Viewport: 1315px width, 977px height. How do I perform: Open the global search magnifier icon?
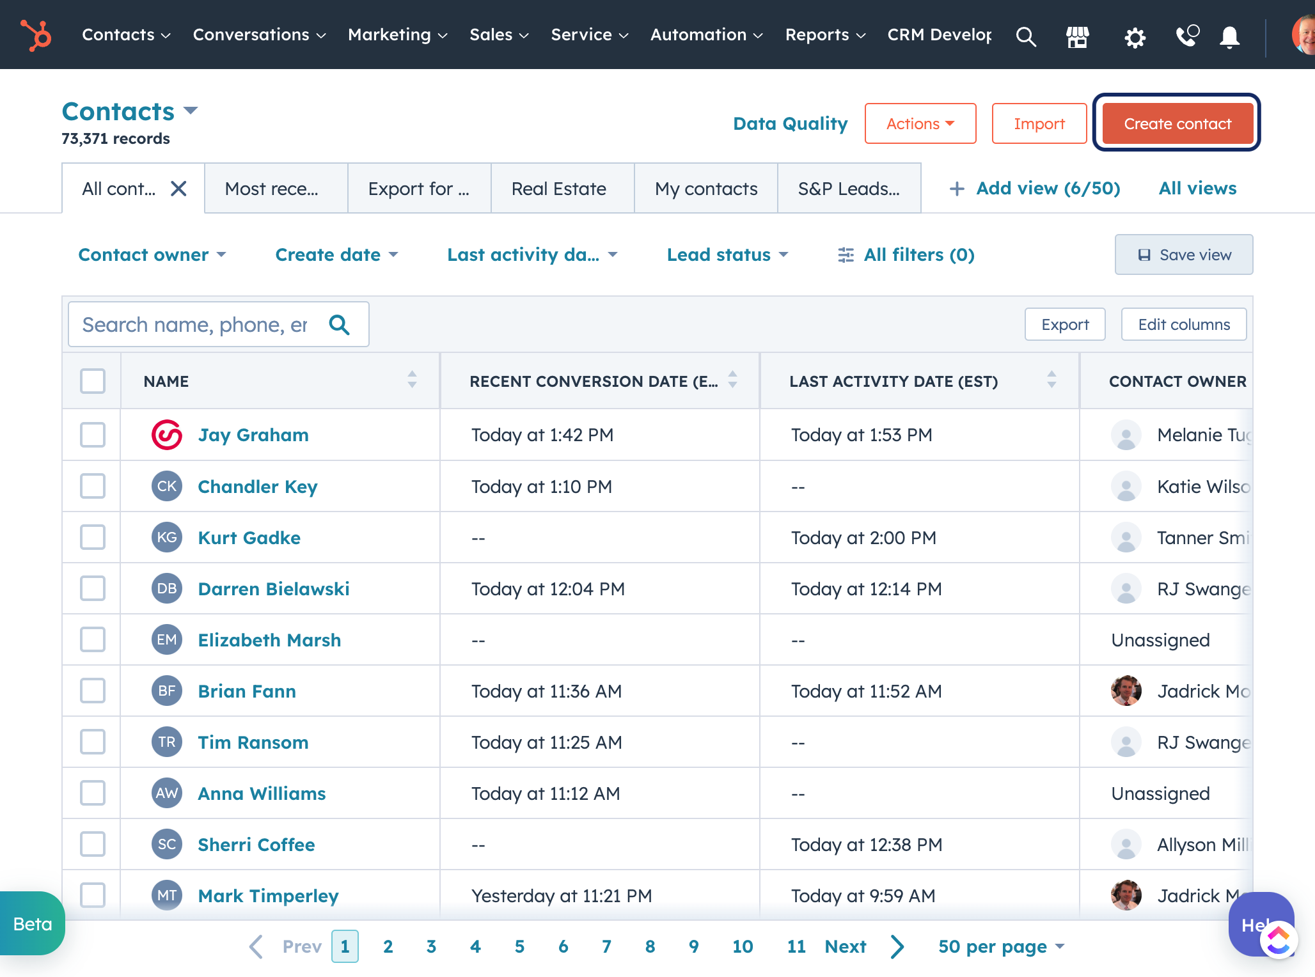[1026, 36]
